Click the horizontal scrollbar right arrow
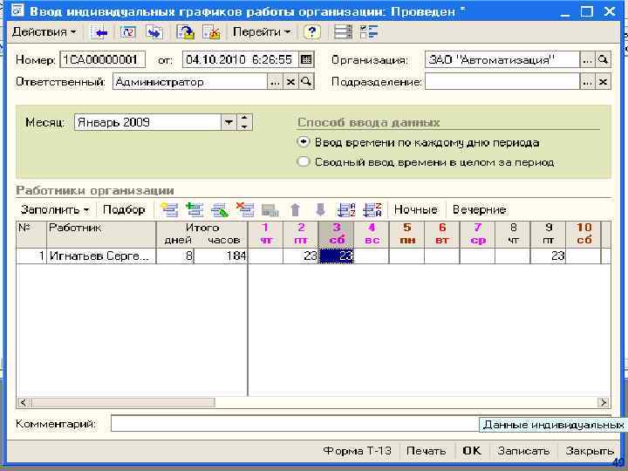628x471 pixels. 604,402
